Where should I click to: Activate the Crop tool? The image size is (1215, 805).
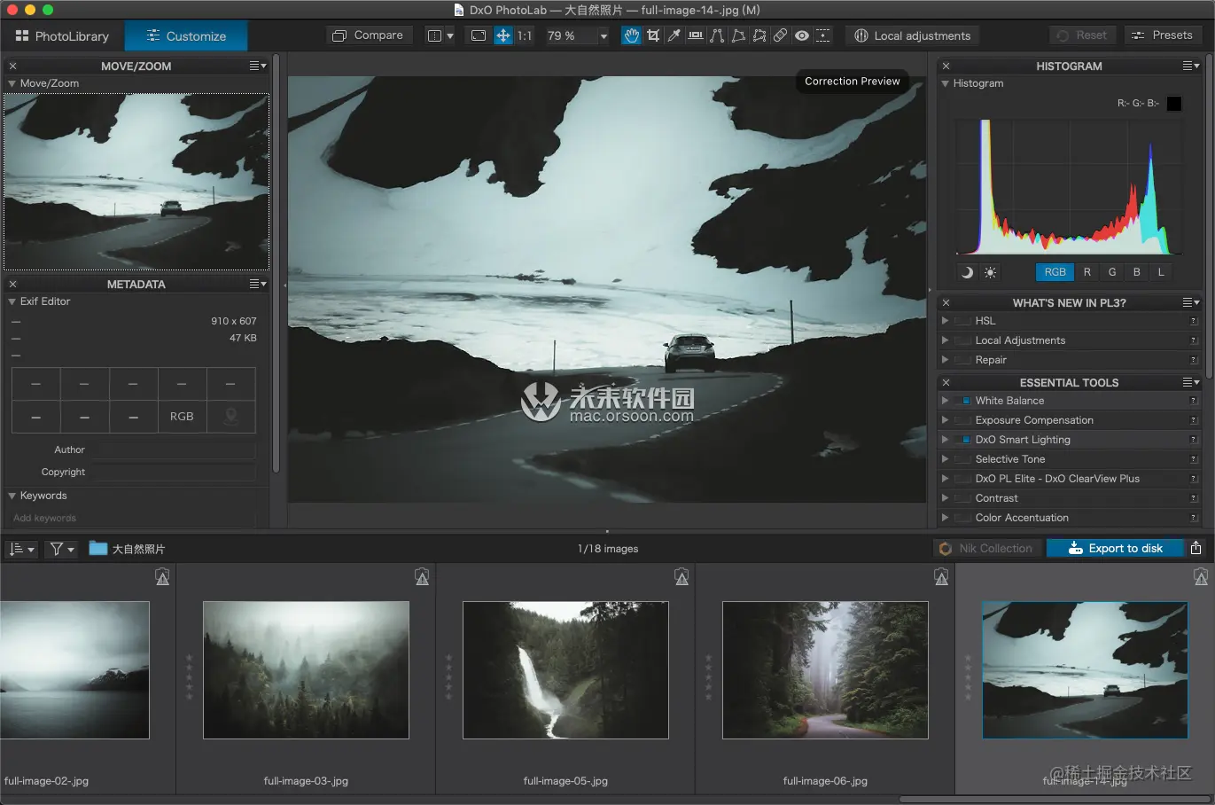pyautogui.click(x=653, y=35)
